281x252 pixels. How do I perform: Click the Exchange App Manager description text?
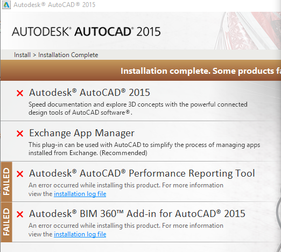coord(144,149)
